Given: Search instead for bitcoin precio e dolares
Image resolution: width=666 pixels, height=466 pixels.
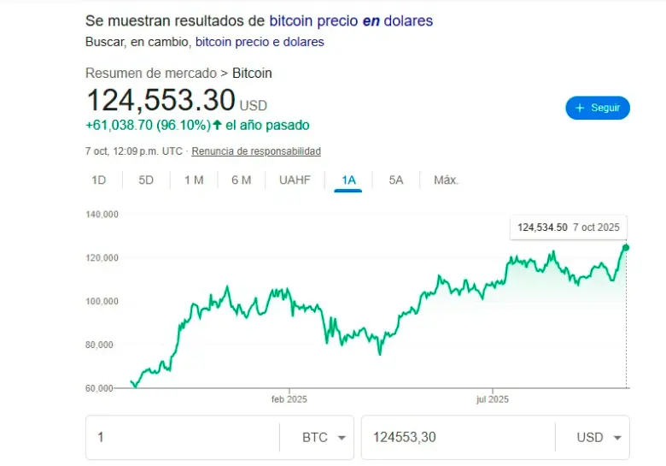Looking at the screenshot, I should pyautogui.click(x=260, y=41).
